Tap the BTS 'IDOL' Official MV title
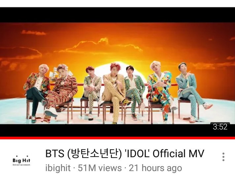The height and width of the screenshot is (179, 235). coord(125,154)
